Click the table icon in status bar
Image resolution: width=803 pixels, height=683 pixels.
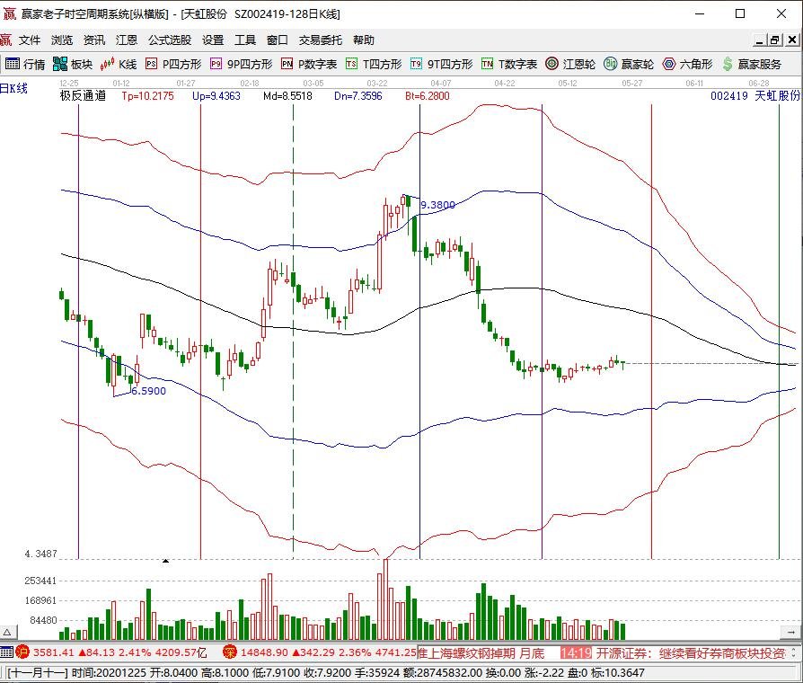[x=6, y=652]
